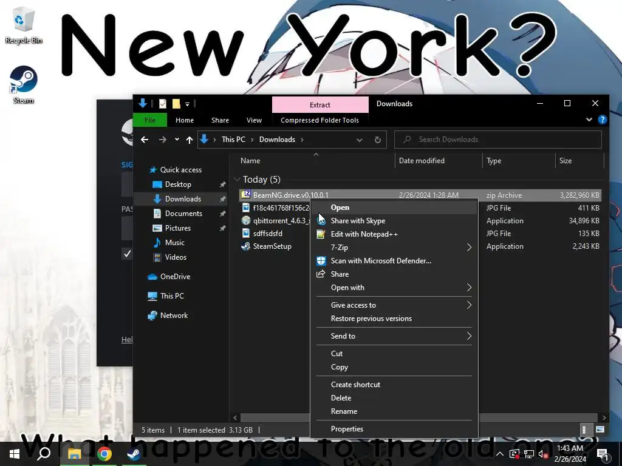Select Network in the navigation pane
This screenshot has width=622, height=466.
(x=174, y=316)
